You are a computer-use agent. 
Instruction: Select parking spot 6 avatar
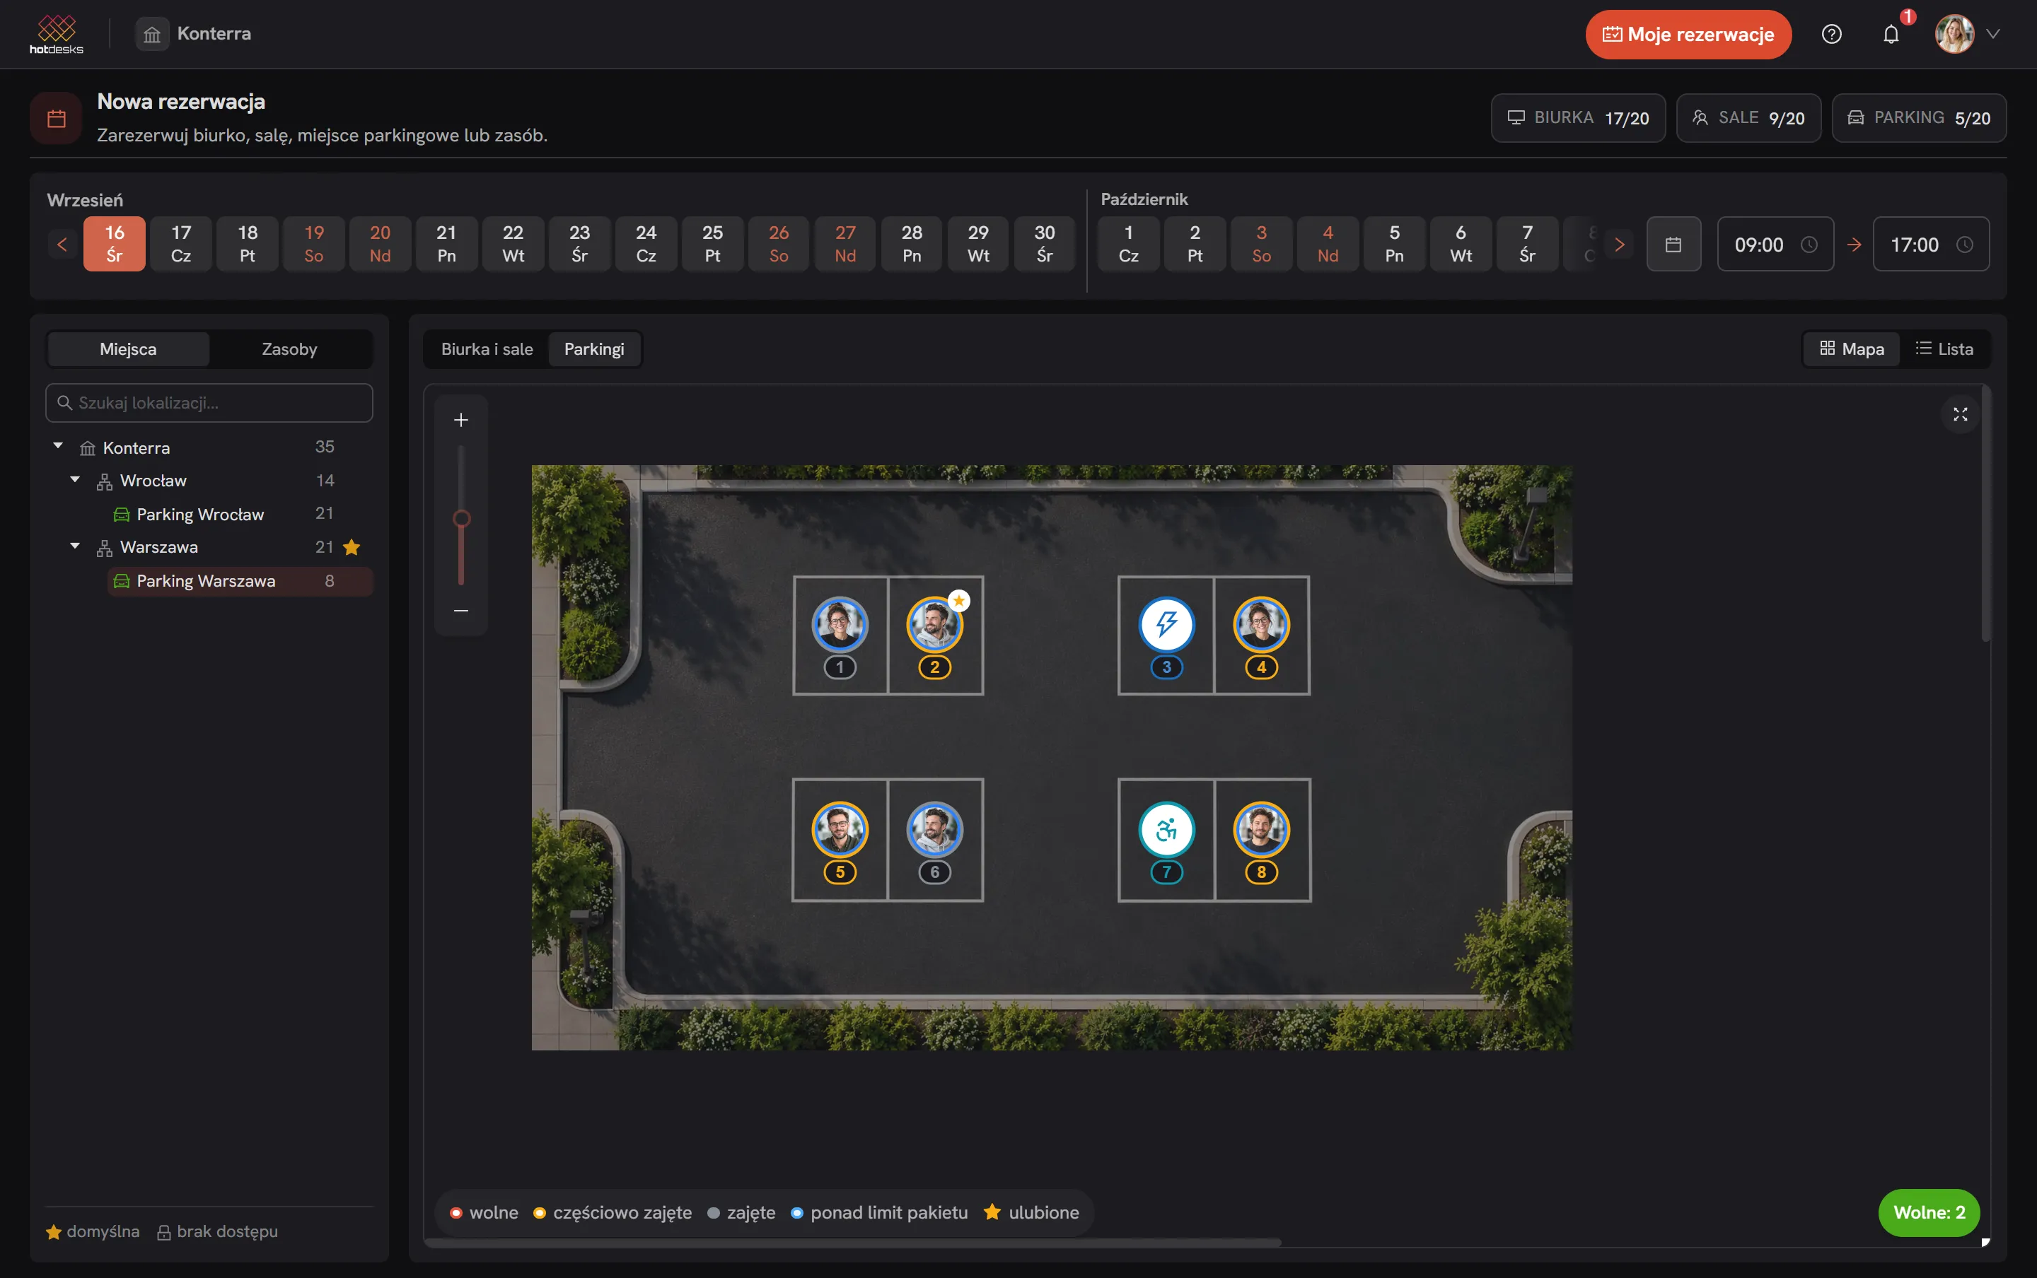click(934, 830)
